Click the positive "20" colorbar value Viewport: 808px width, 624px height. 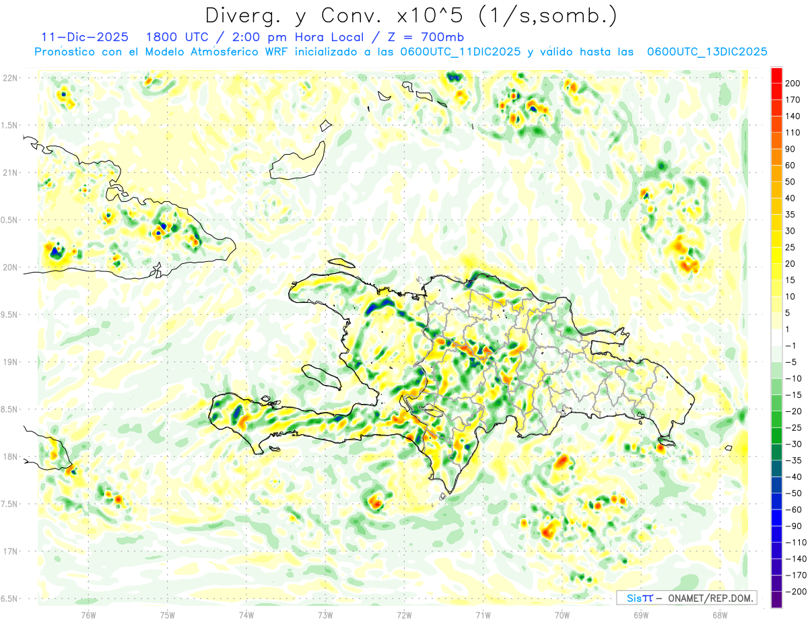[x=791, y=264]
